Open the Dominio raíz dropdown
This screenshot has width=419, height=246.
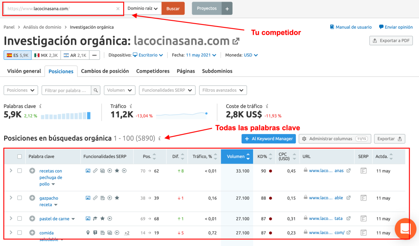click(x=143, y=9)
